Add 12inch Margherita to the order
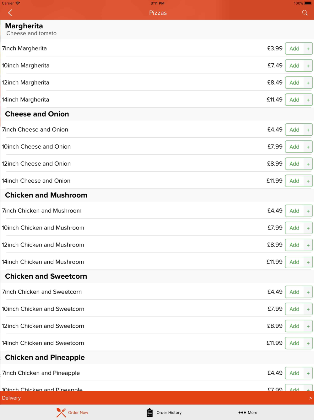This screenshot has width=314, height=420. (x=294, y=82)
